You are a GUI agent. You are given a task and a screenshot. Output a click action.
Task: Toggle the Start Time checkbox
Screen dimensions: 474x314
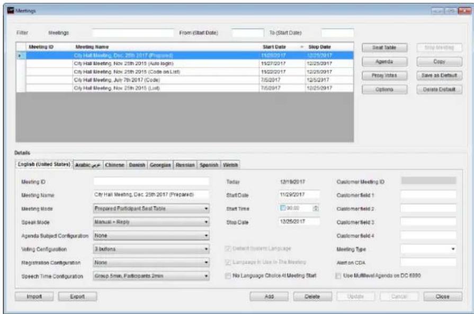coord(283,208)
